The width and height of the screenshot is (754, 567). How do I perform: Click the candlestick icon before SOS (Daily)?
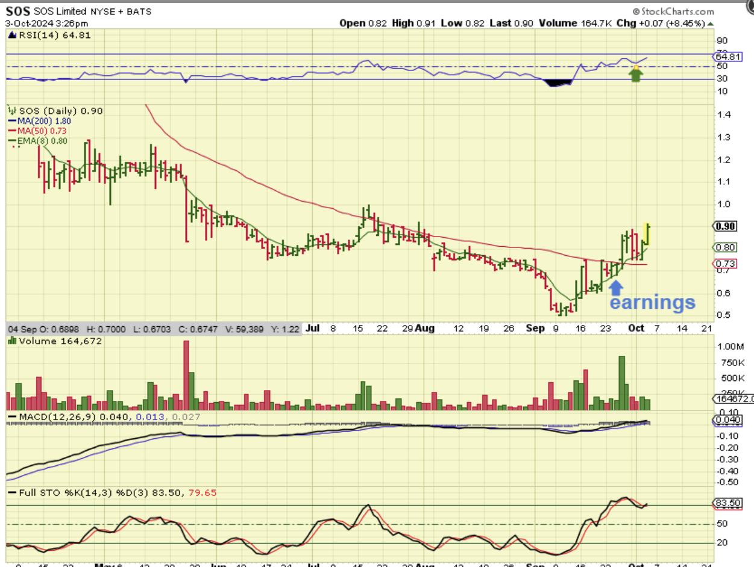click(11, 110)
